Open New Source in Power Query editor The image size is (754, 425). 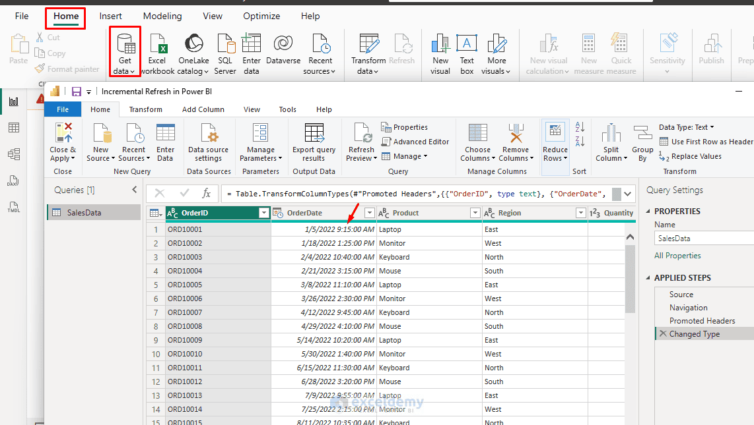100,142
